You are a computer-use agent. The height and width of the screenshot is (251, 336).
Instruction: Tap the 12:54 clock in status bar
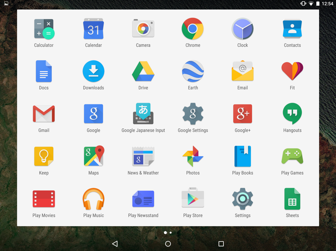(x=328, y=3)
